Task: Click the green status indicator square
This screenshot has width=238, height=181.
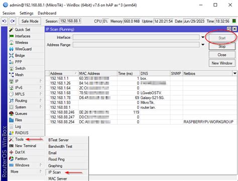Action: (x=234, y=21)
